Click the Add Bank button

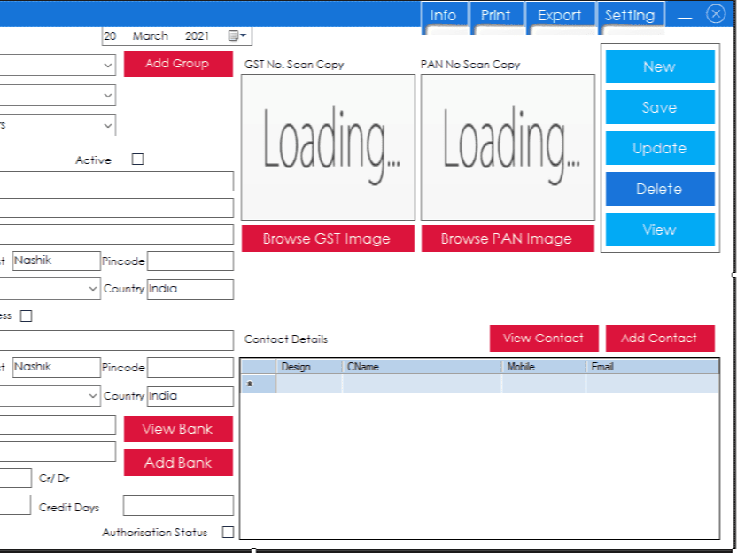[x=178, y=463]
